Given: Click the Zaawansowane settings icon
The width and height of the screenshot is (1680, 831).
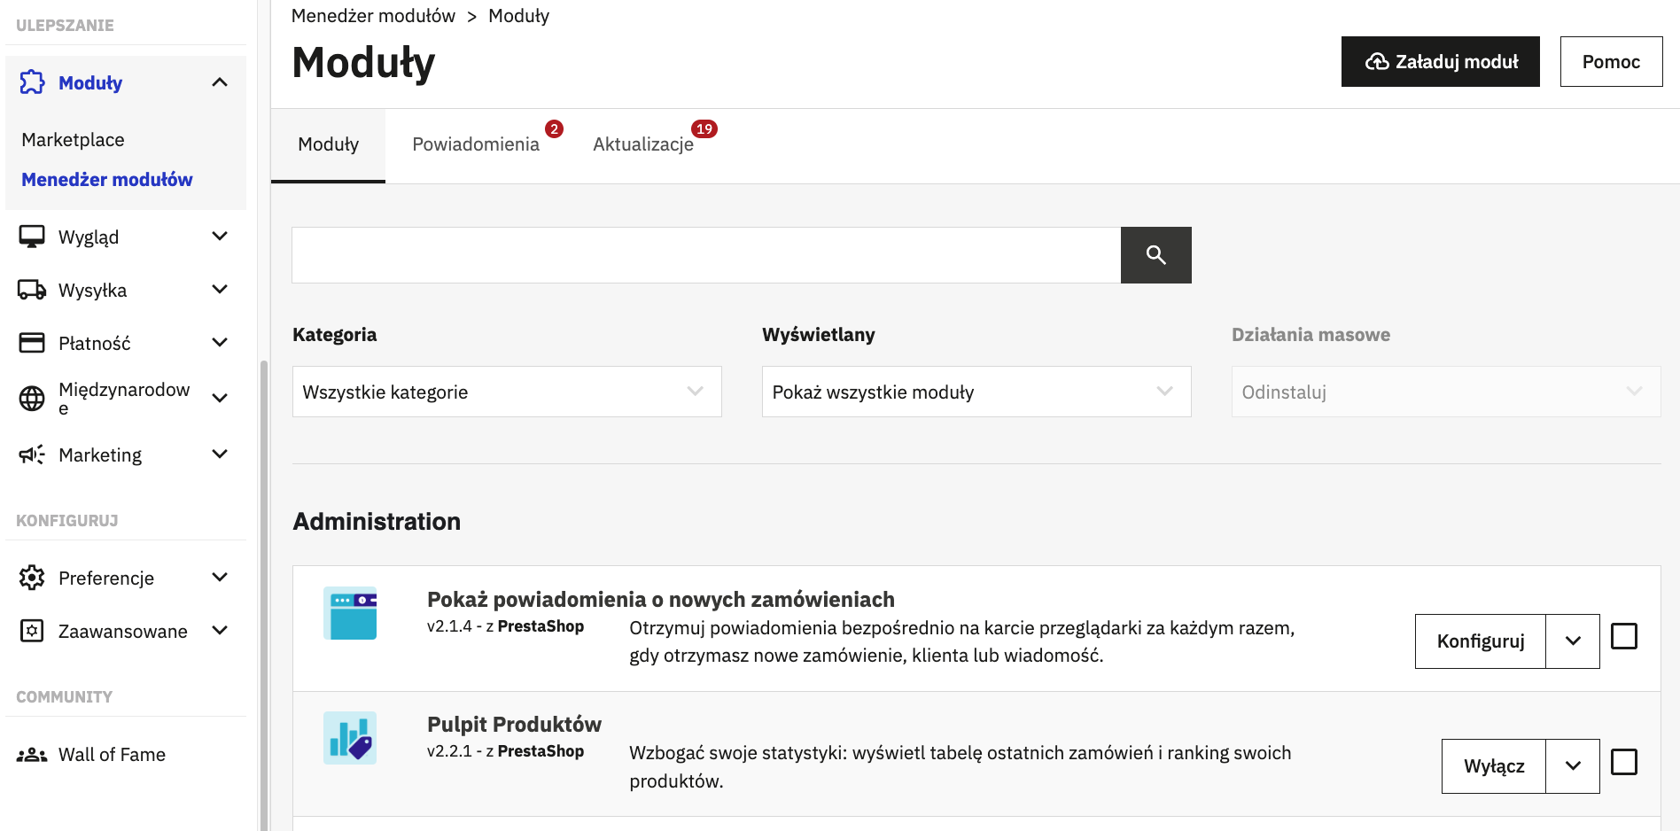Looking at the screenshot, I should [x=32, y=631].
